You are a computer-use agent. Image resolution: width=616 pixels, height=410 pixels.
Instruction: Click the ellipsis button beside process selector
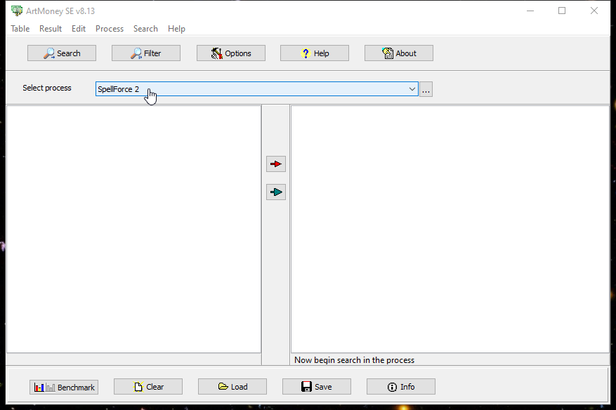[426, 89]
